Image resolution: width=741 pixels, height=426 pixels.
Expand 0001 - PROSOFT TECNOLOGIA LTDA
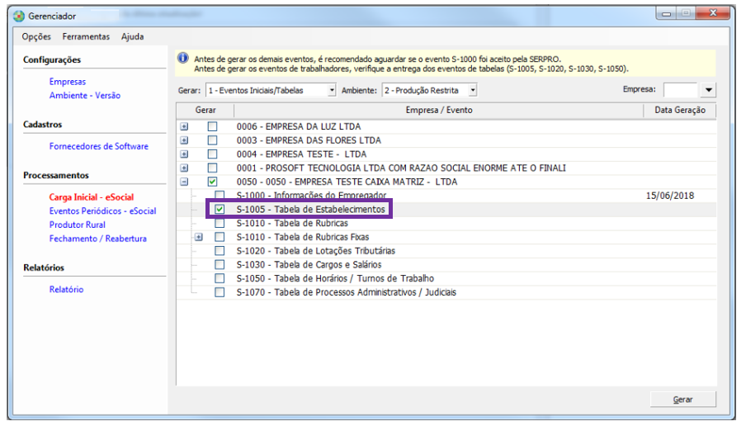(x=184, y=168)
